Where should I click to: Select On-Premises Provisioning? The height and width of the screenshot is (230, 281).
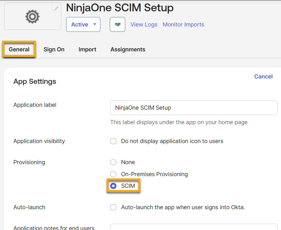point(113,174)
